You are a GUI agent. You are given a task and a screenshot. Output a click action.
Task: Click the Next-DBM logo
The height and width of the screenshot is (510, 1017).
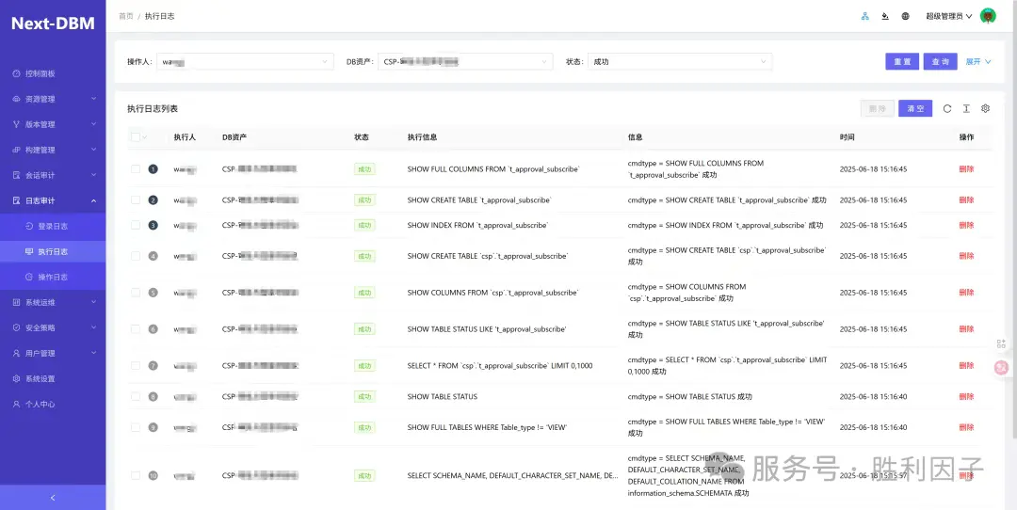pyautogui.click(x=53, y=24)
